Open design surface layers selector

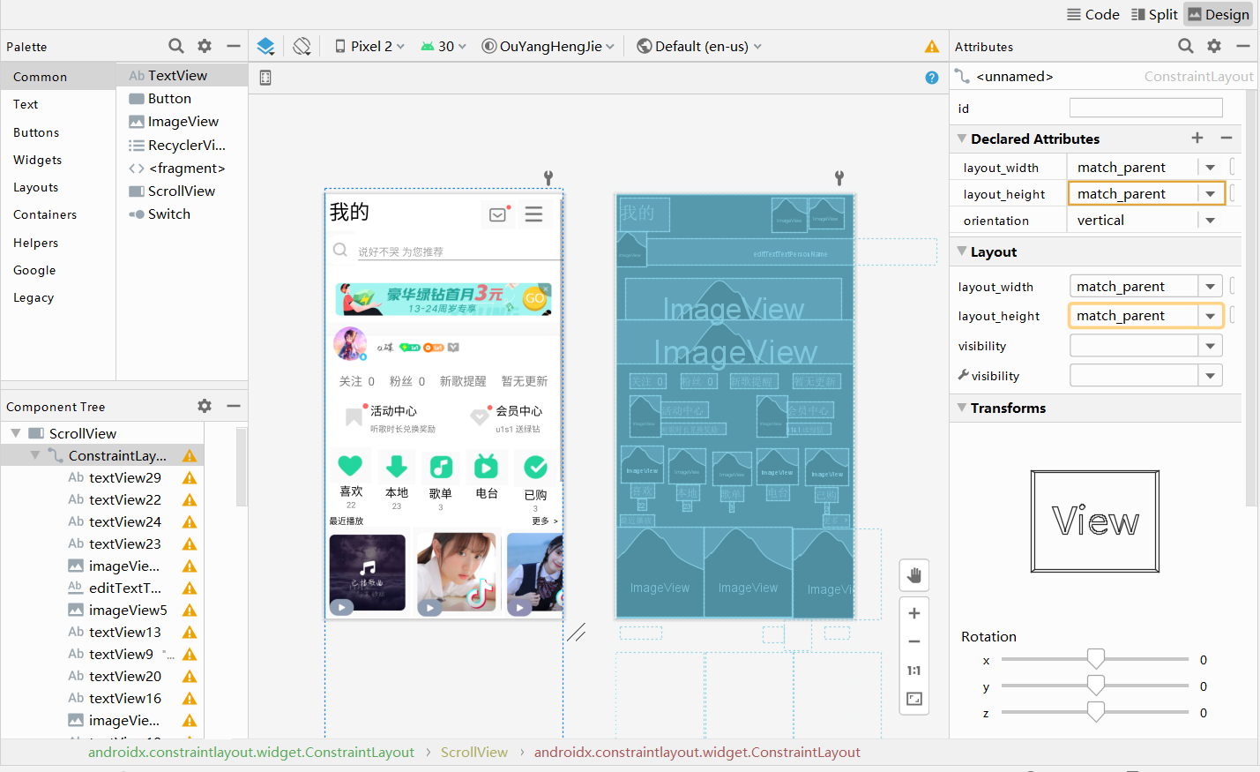click(x=265, y=46)
